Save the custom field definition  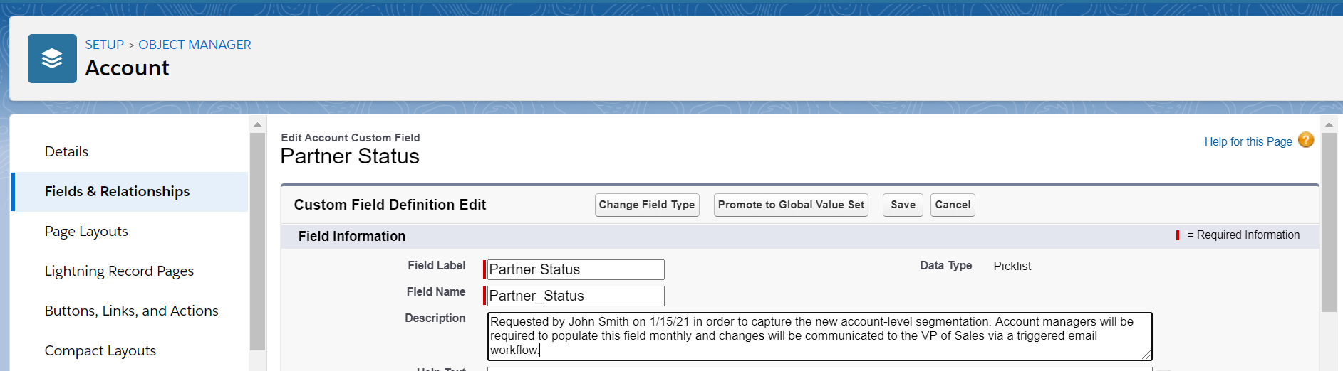[x=903, y=205]
